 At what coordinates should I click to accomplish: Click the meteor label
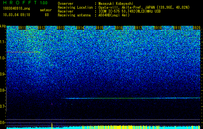[46, 10]
